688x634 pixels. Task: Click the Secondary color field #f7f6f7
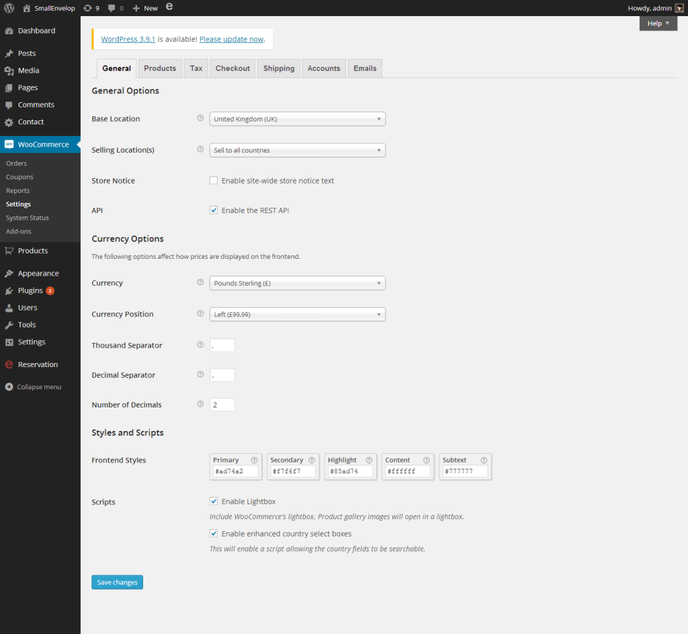point(293,471)
